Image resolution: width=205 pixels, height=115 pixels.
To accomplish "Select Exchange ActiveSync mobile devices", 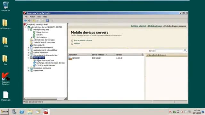I will [x=51, y=63].
